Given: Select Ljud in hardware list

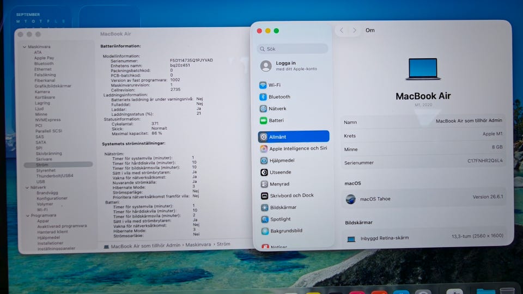Looking at the screenshot, I should 39,109.
